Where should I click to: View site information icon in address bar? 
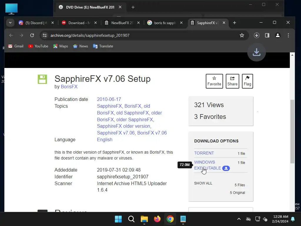pos(45,35)
